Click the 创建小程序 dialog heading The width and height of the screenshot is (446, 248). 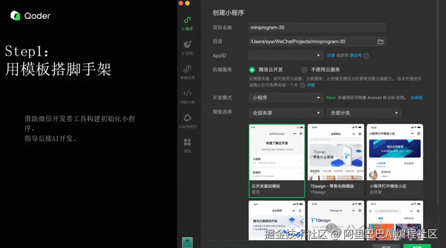click(228, 13)
